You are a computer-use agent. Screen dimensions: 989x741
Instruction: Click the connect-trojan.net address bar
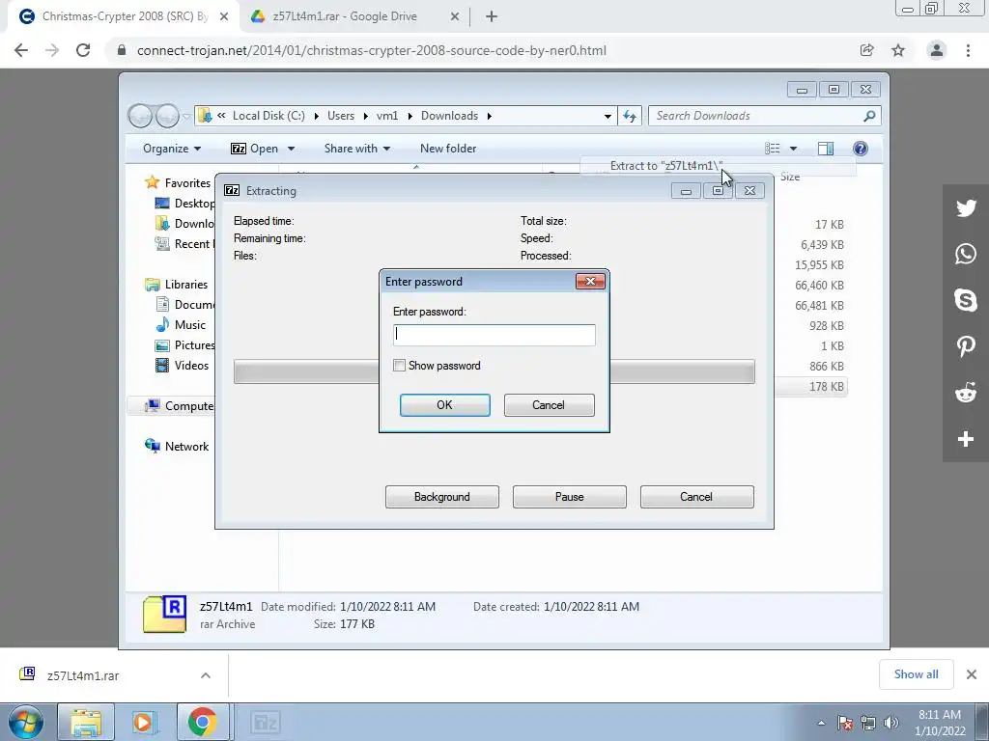click(x=372, y=50)
